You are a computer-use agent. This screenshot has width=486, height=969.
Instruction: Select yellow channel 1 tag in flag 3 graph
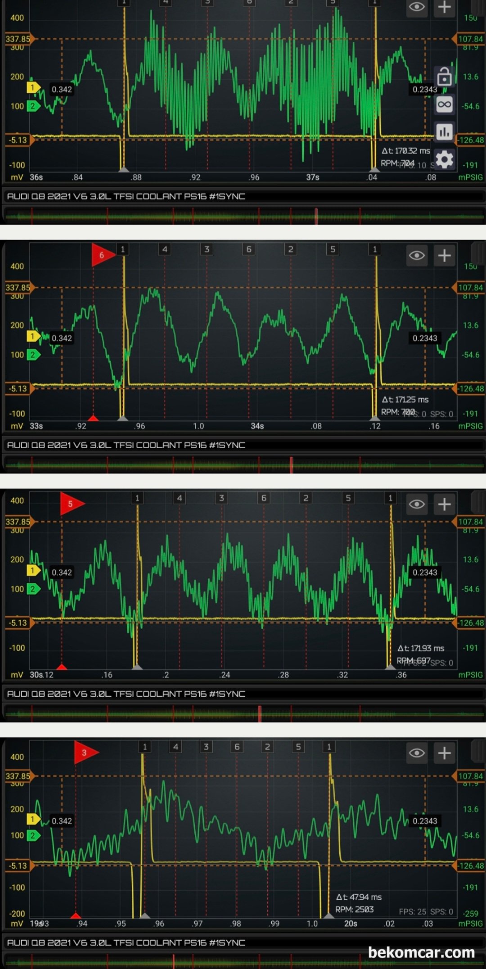point(33,819)
